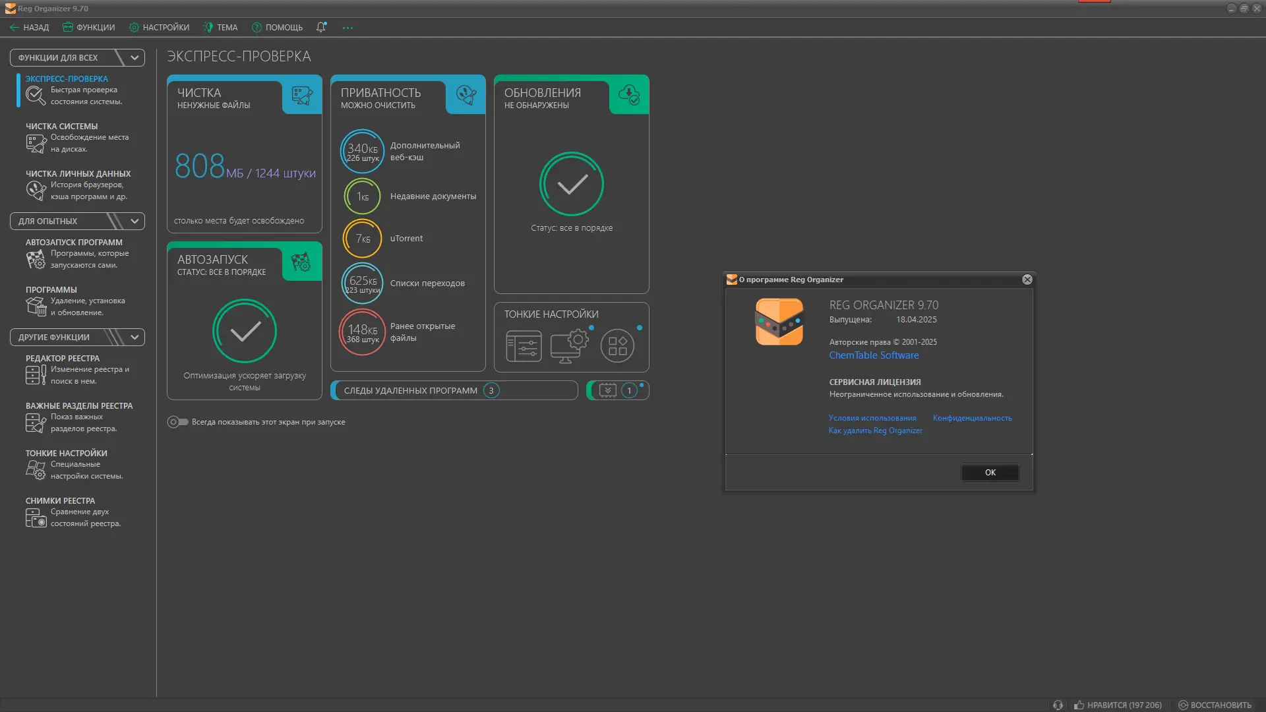1266x712 pixels.
Task: Click the notification bell icon
Action: pyautogui.click(x=321, y=27)
